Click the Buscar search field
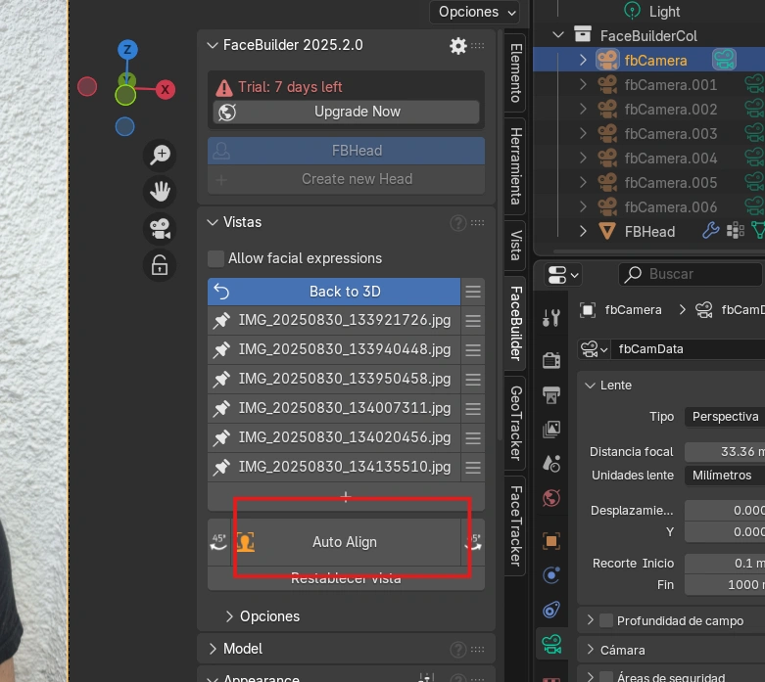Viewport: 765px width, 682px height. (691, 274)
